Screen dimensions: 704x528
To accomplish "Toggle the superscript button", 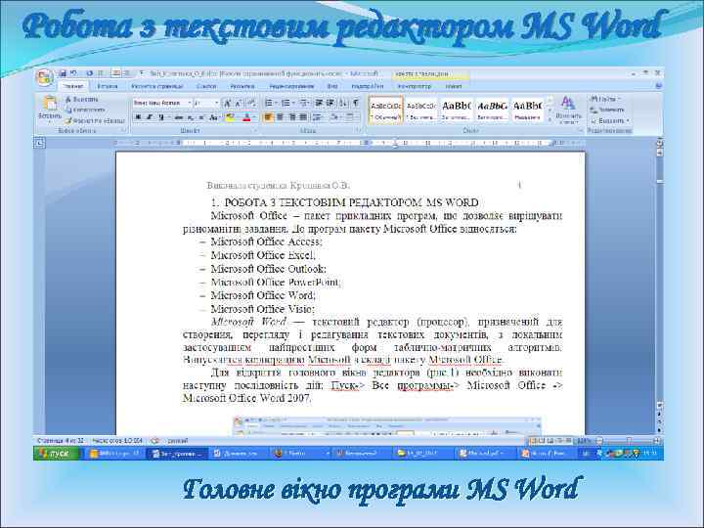I will [201, 117].
